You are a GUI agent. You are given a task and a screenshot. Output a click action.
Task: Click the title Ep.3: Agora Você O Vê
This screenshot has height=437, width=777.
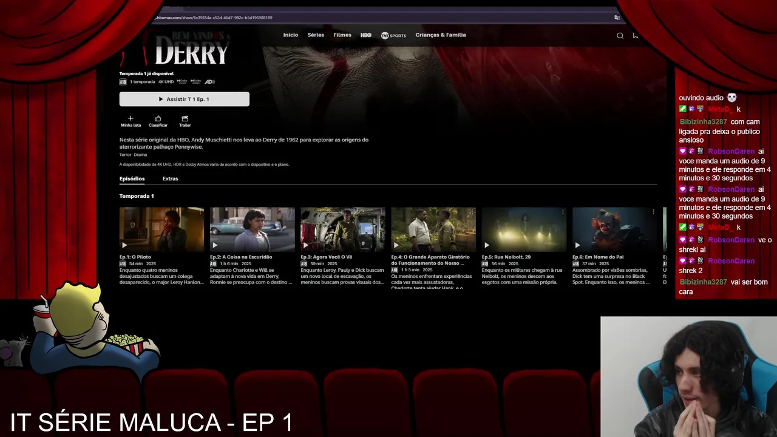point(326,257)
